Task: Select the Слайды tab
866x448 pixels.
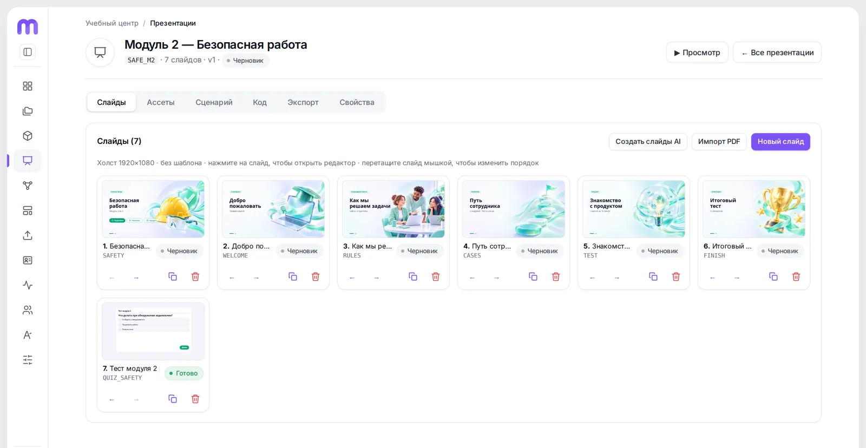Action: pos(111,102)
